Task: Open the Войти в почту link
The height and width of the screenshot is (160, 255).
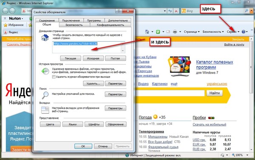Action: click(234, 44)
